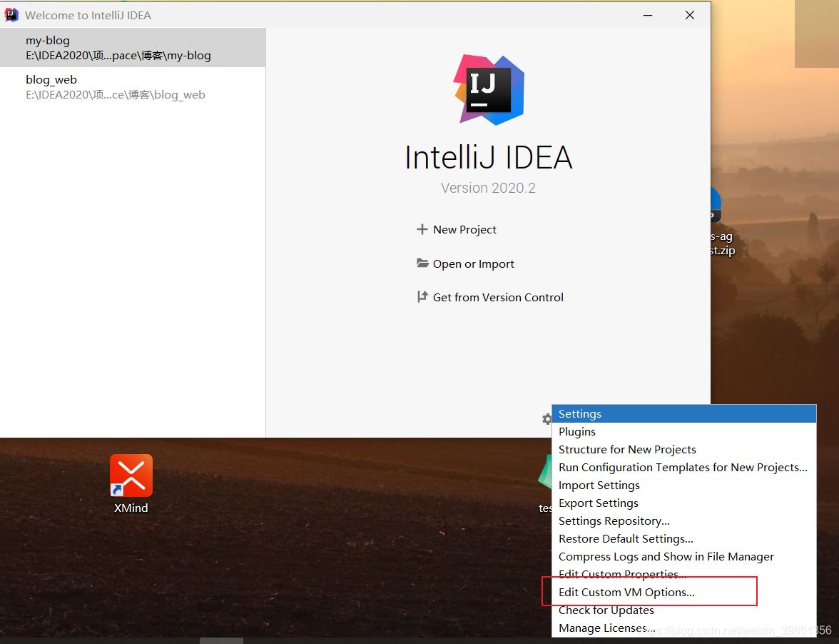Choose Edit Custom VM Options

[x=683, y=592]
